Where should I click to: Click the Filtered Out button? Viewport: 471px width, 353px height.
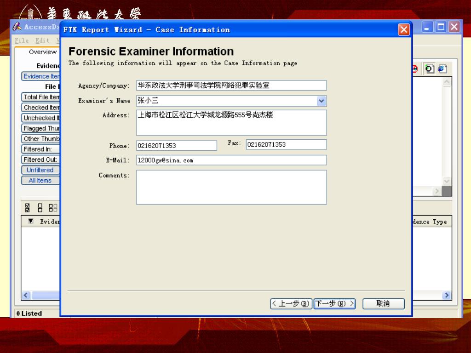[41, 159]
